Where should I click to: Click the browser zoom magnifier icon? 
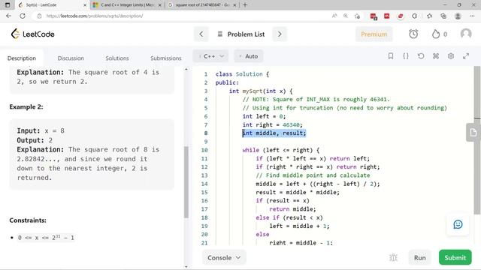[x=346, y=16]
